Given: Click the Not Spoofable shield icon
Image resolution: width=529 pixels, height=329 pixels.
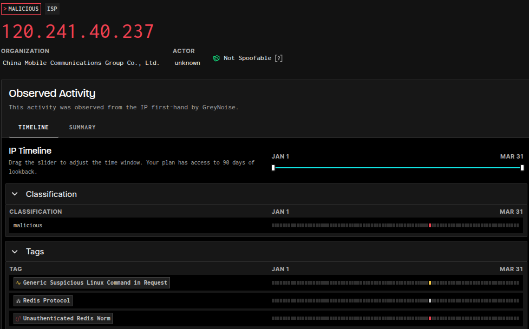Looking at the screenshot, I should (x=216, y=58).
